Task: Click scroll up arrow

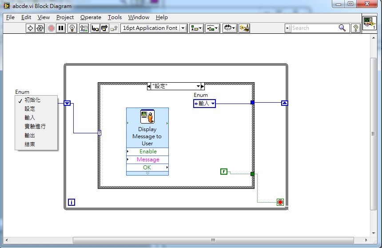Action: [x=374, y=38]
